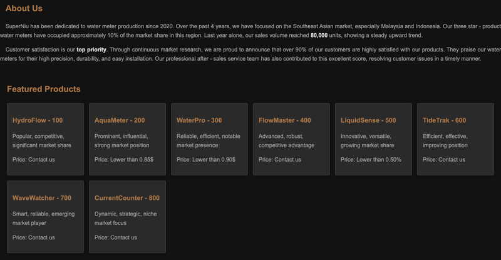Select the FlowMaster - 400 product title
This screenshot has height=260, width=501.
[285, 120]
